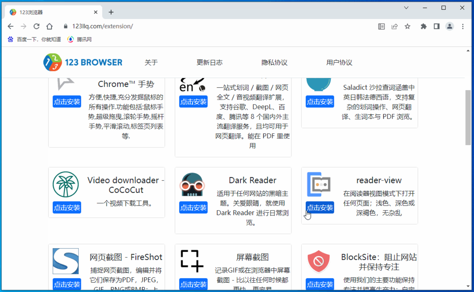This screenshot has width=474, height=292.
Task: Open the browser home page
Action: coord(49,26)
